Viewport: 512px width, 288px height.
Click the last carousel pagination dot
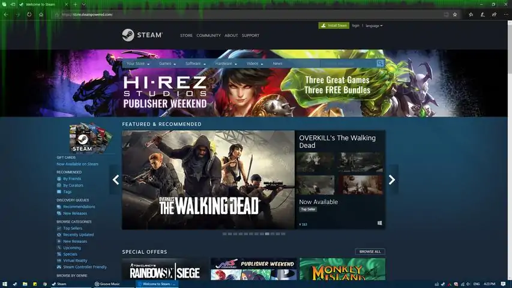click(283, 234)
